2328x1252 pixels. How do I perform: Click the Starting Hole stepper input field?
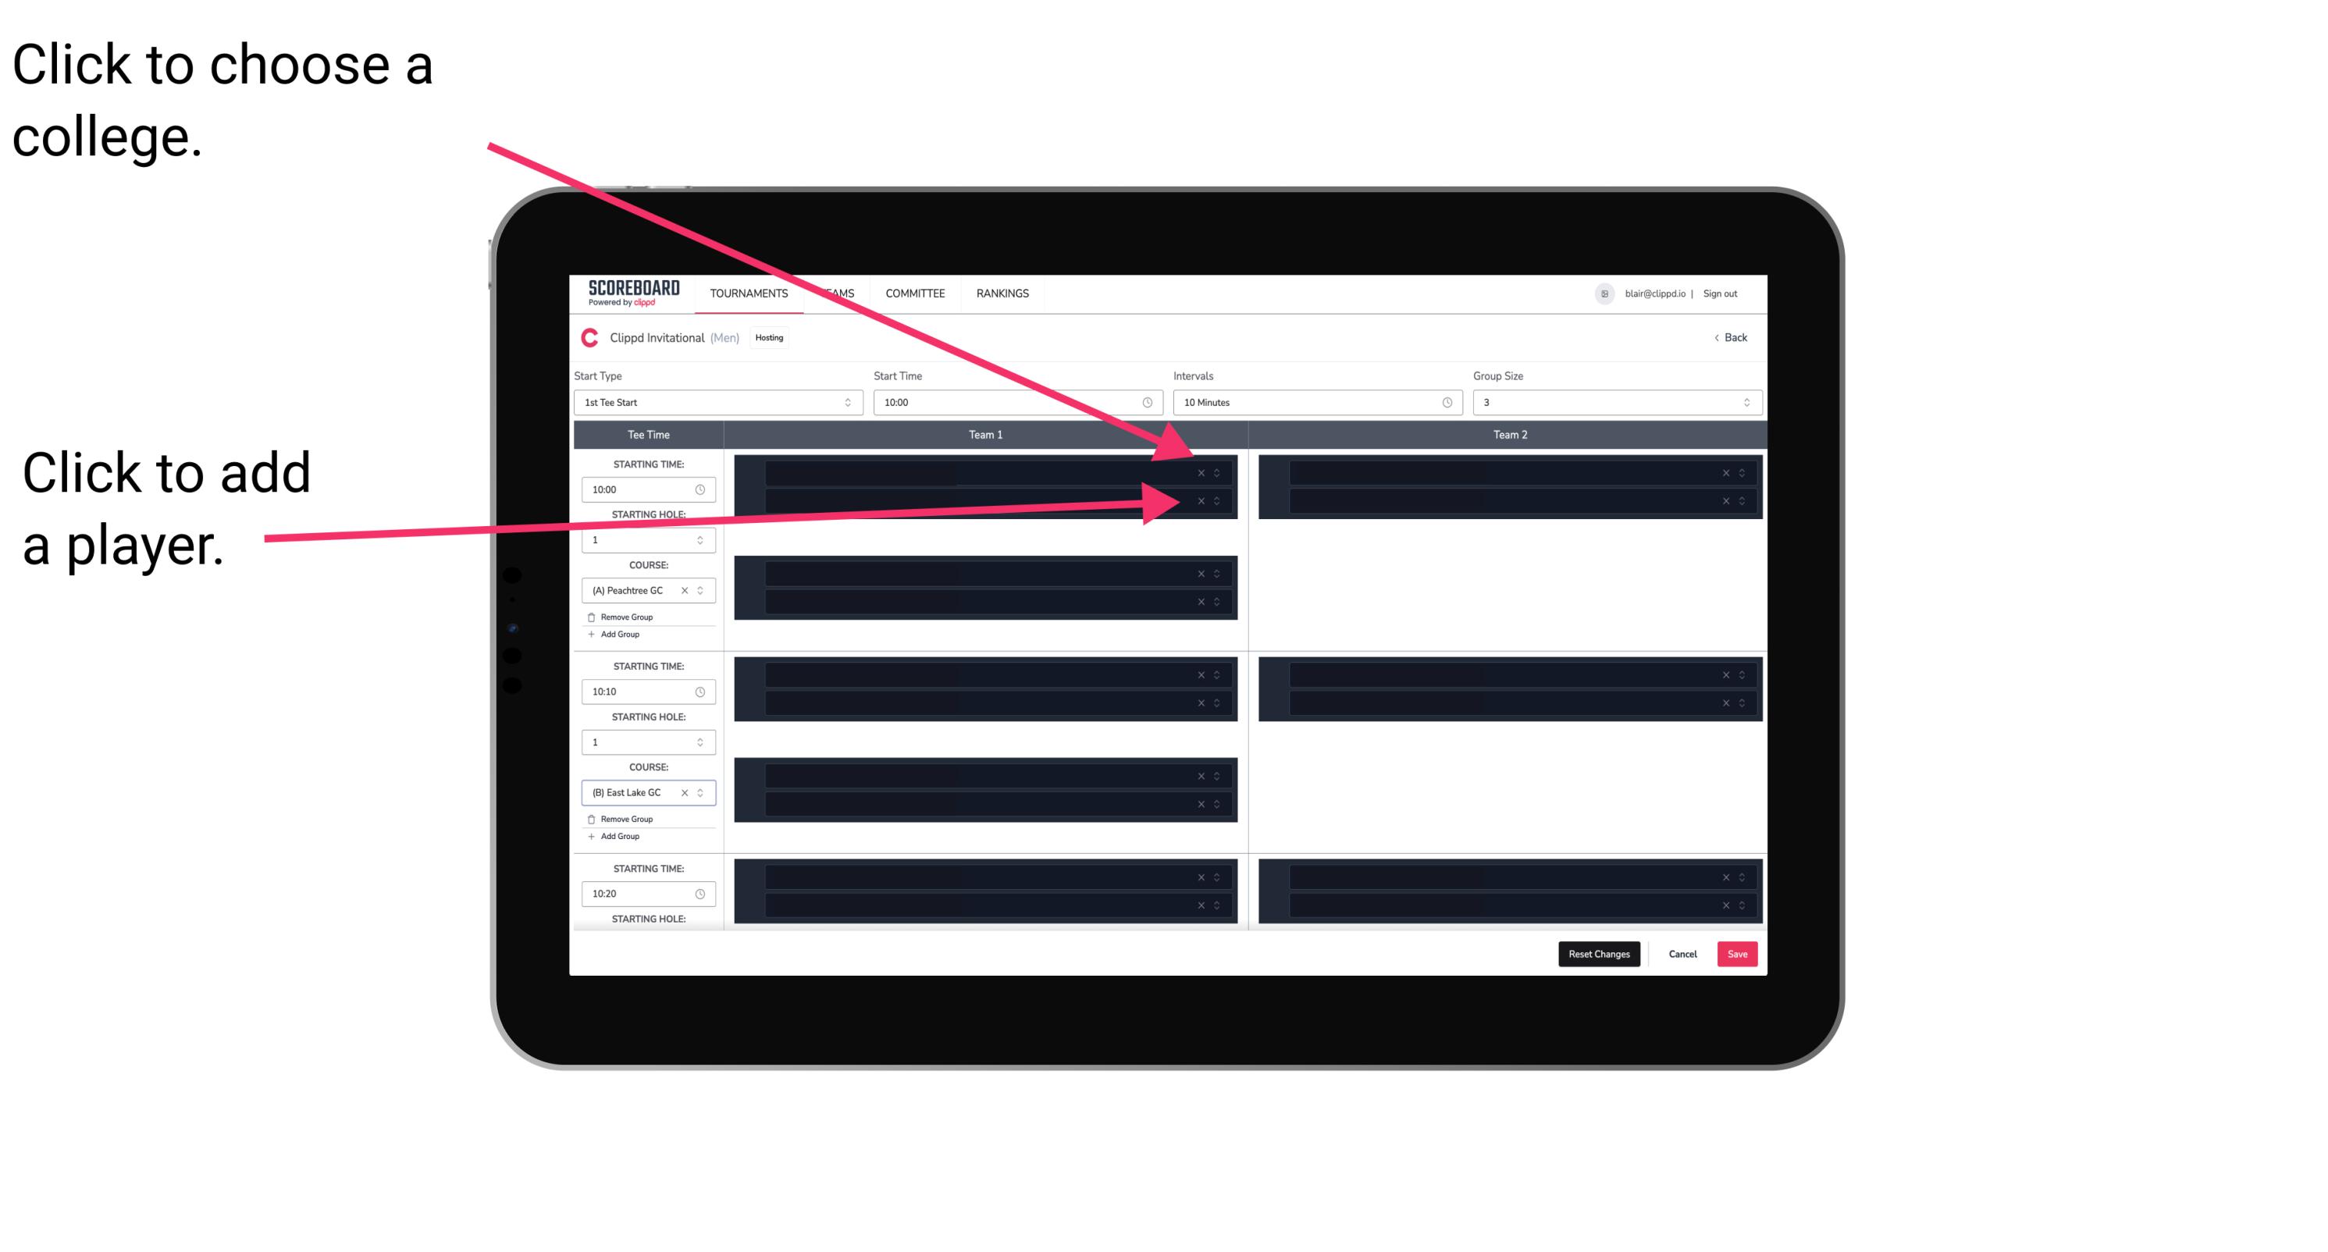643,541
